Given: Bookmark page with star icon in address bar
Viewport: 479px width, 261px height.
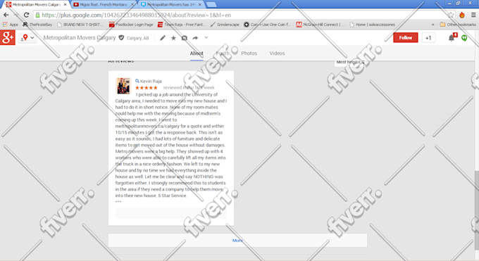Looking at the screenshot, I should [x=451, y=15].
